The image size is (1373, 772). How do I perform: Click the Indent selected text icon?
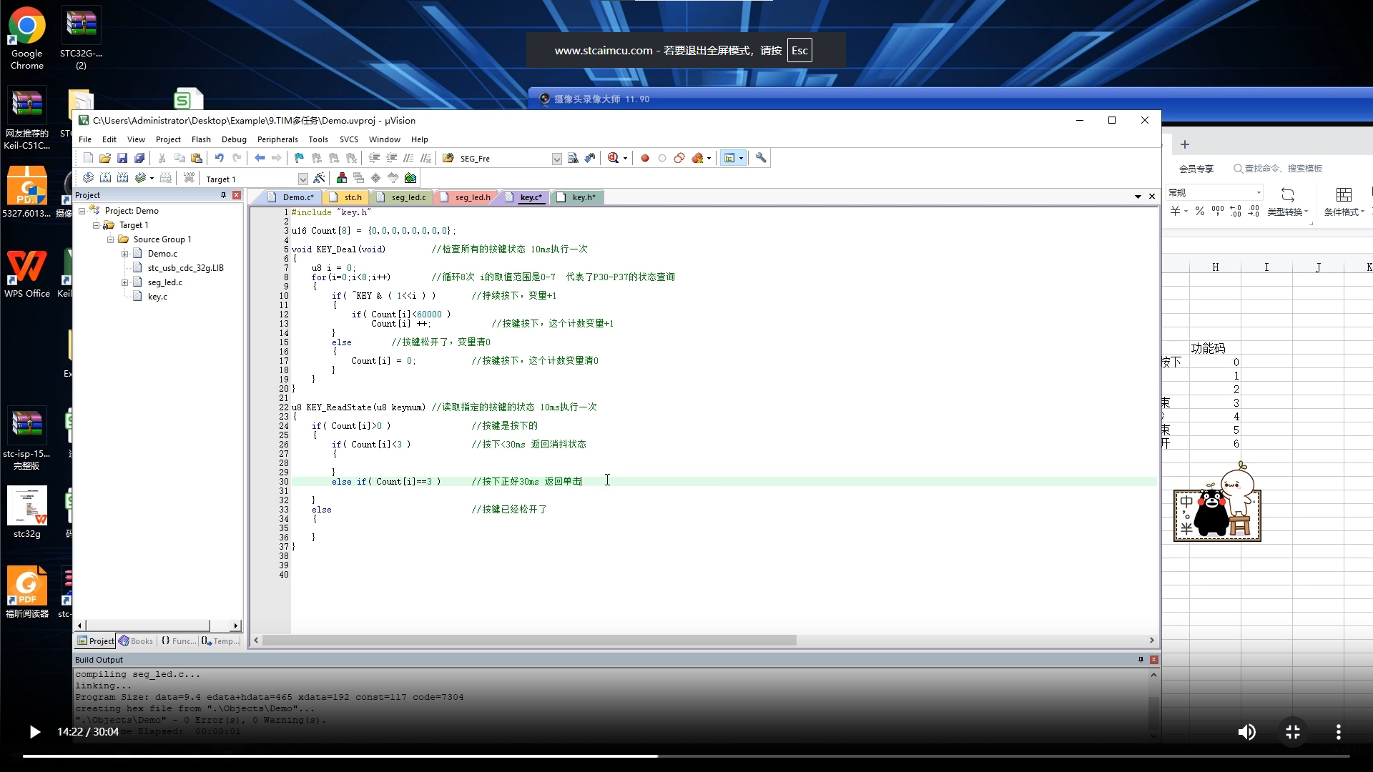[374, 158]
